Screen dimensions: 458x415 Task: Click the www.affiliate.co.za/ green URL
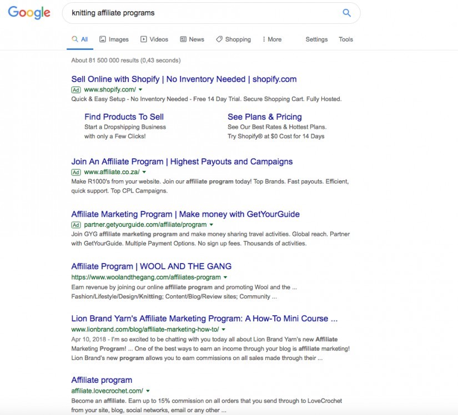pyautogui.click(x=112, y=172)
